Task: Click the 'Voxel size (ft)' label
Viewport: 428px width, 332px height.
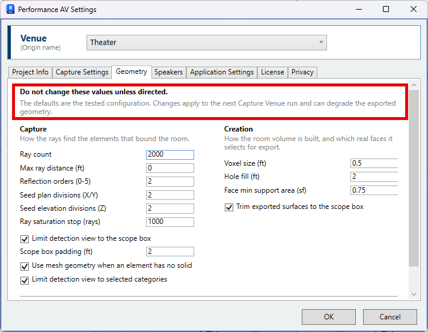Action: click(x=245, y=163)
